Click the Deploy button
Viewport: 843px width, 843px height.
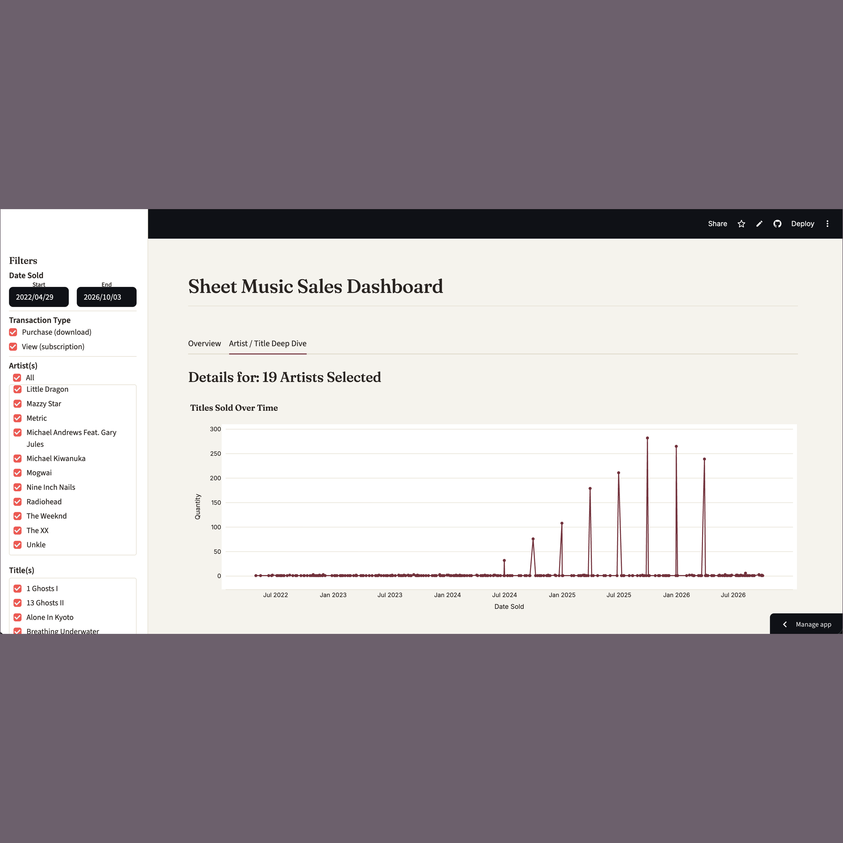point(803,224)
